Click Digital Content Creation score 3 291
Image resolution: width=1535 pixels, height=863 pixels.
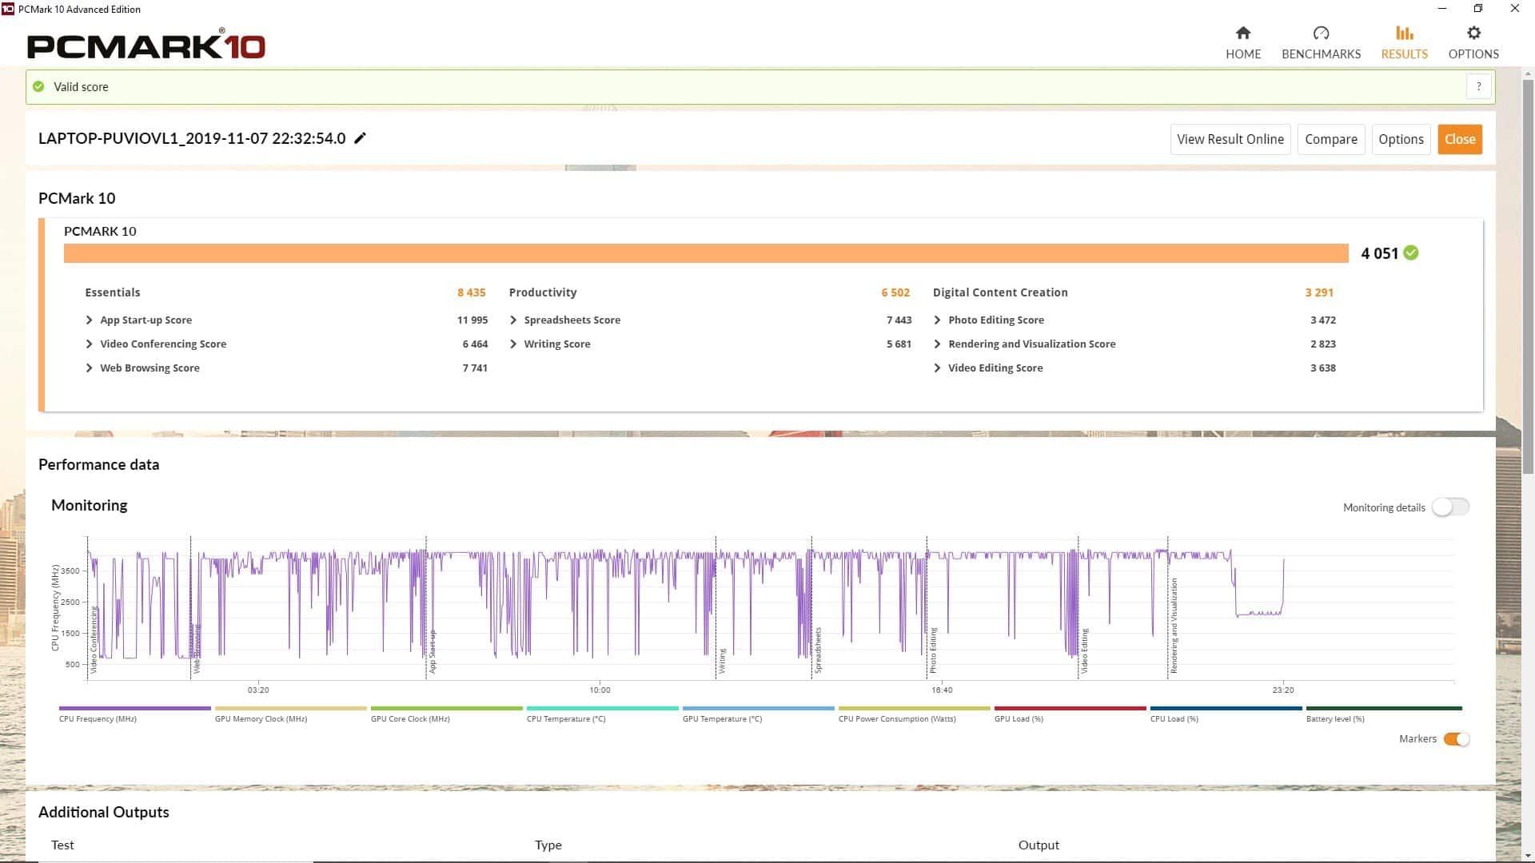(x=1319, y=292)
